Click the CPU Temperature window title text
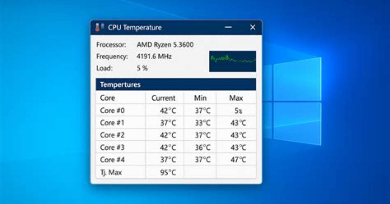 tap(135, 28)
